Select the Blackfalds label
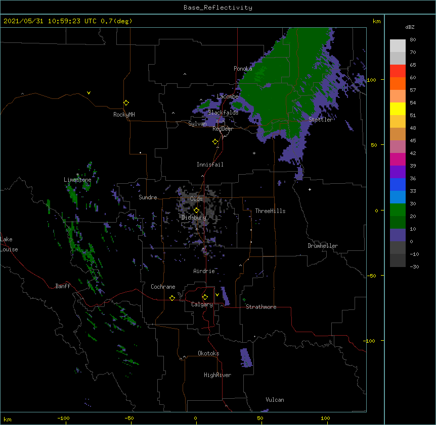The image size is (436, 425). 223,113
